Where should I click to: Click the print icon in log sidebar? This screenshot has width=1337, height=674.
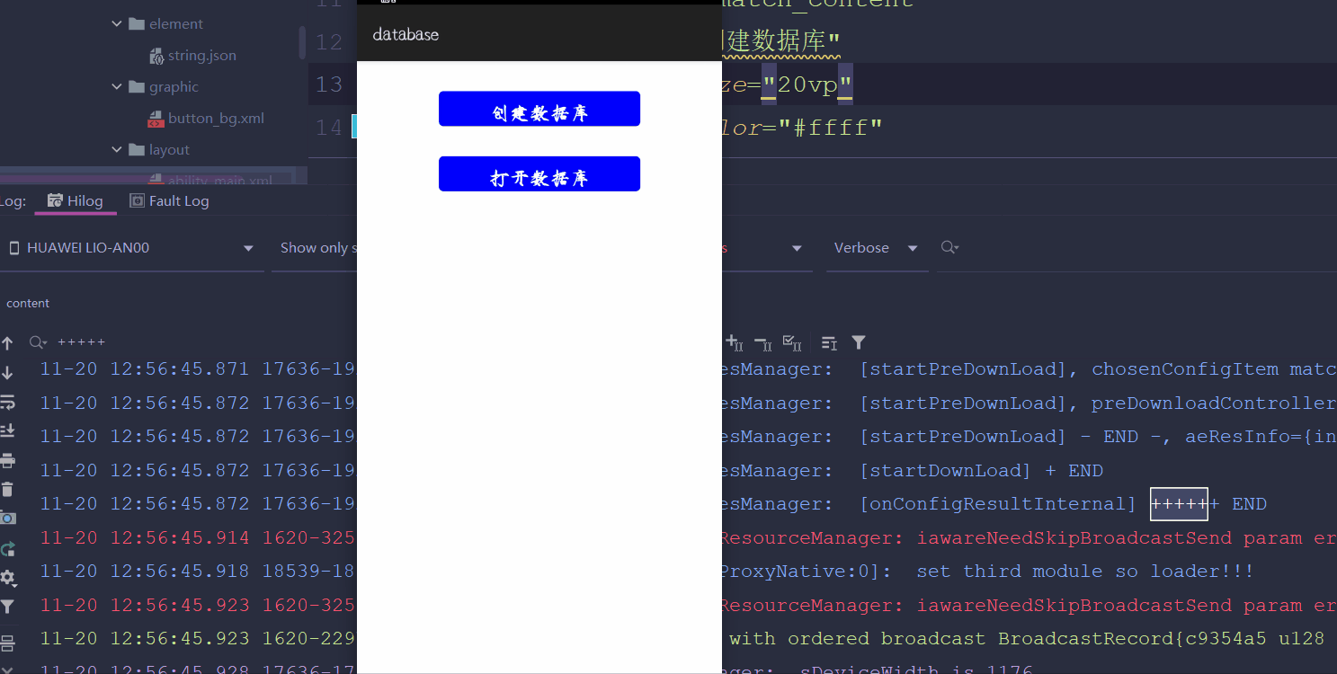click(7, 461)
